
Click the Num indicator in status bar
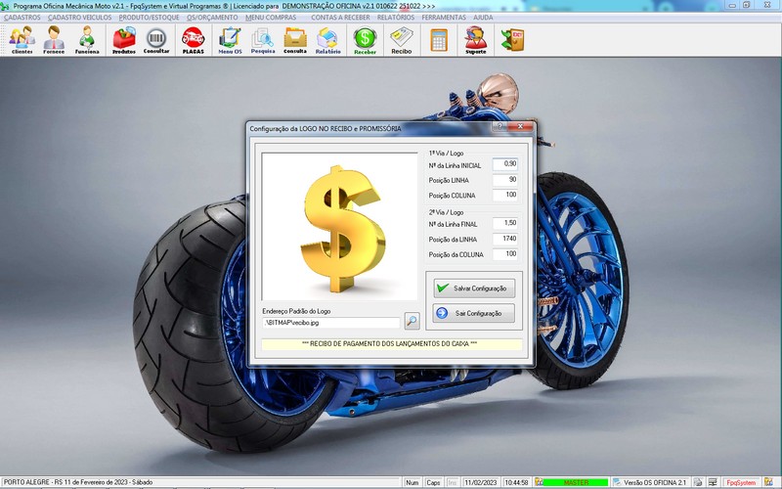(x=412, y=482)
